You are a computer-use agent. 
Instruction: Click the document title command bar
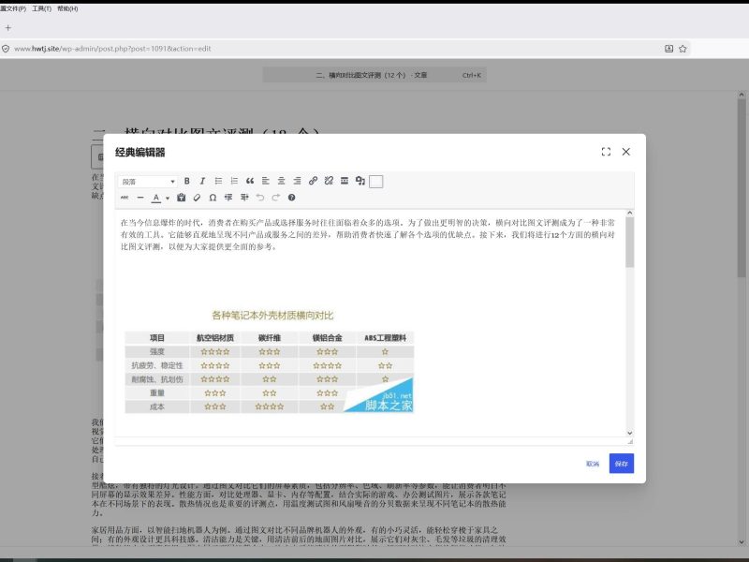click(374, 75)
